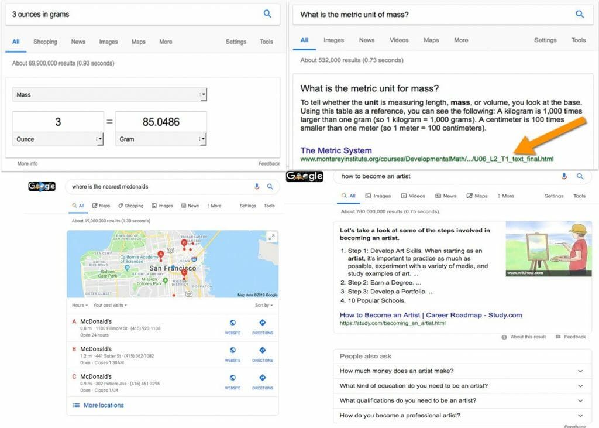The height and width of the screenshot is (428, 599).
Task: Open Shopping tab in ounces search
Action: (45, 42)
